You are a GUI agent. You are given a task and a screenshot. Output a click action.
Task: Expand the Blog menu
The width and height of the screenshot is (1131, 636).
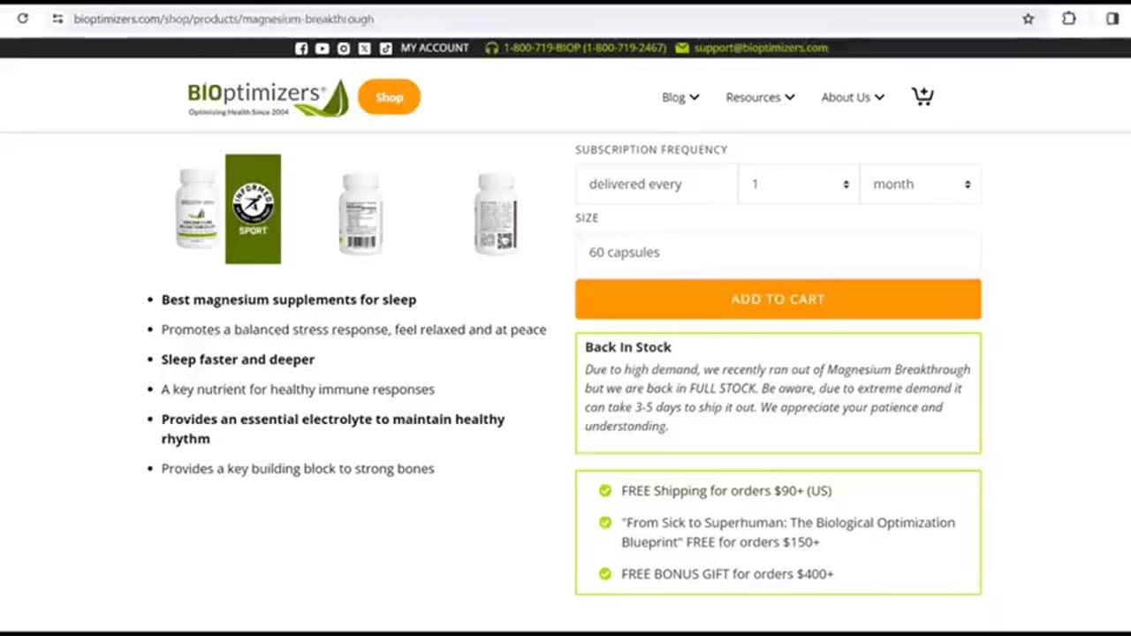(x=680, y=97)
